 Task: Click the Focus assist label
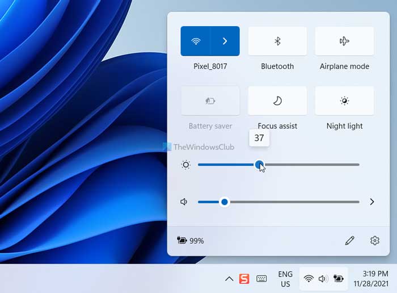(x=277, y=126)
